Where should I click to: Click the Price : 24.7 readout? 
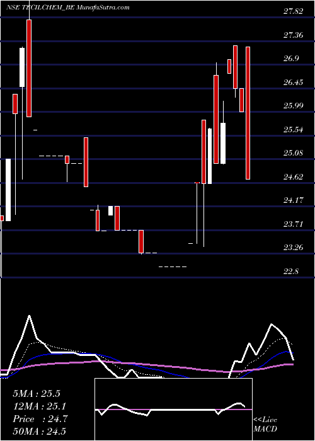click(x=40, y=419)
